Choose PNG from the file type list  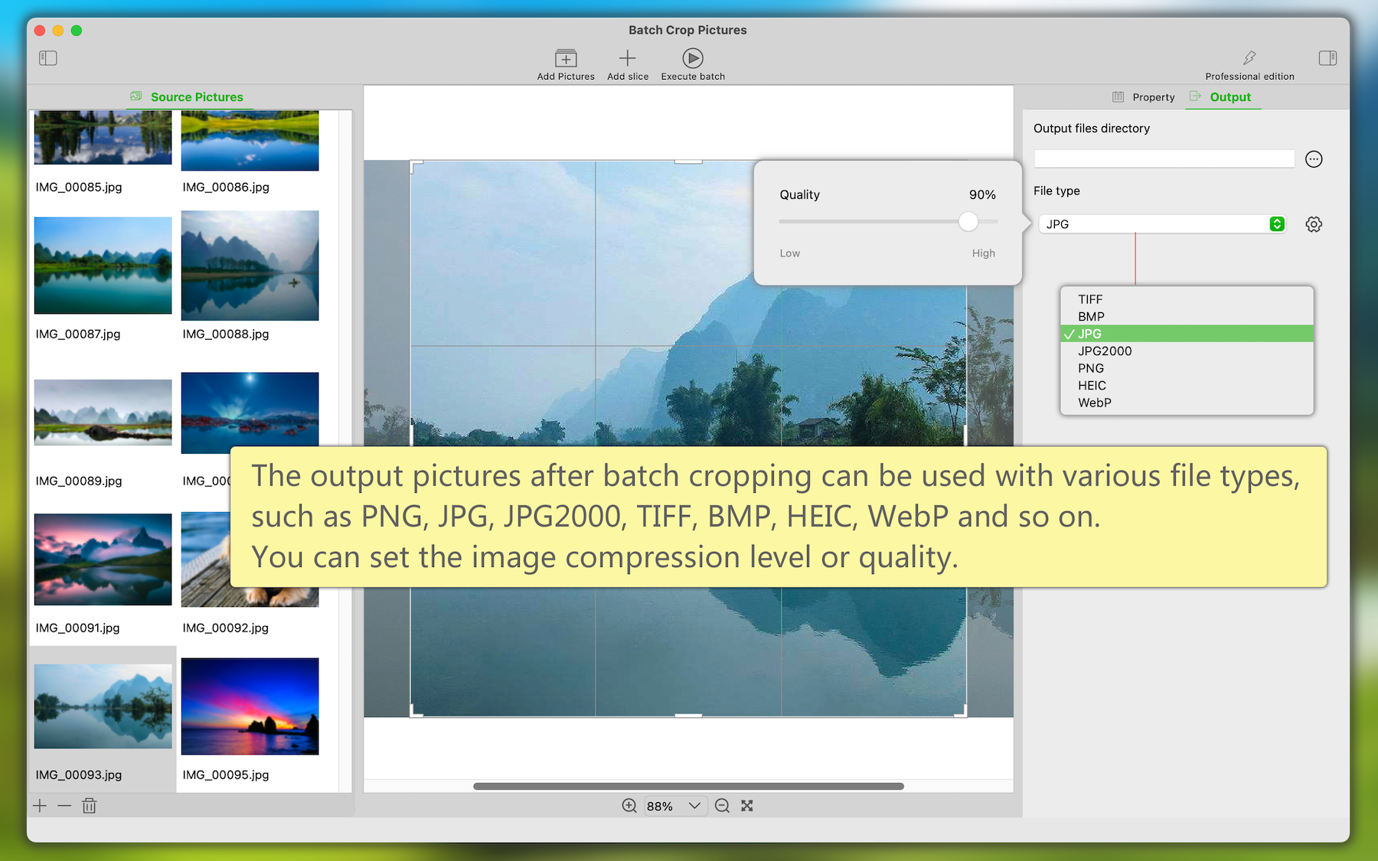[1187, 368]
